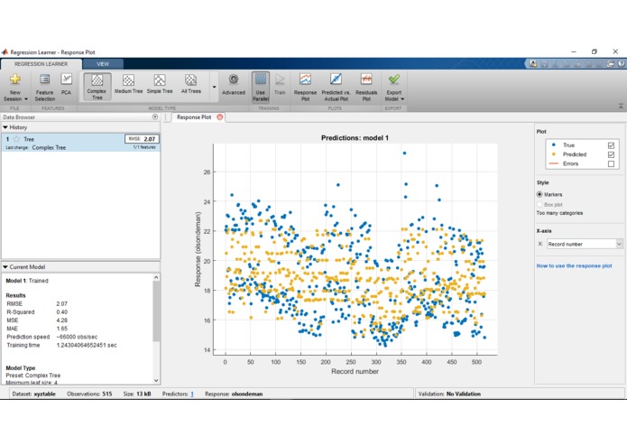Click the Response (olsondeman) axis label
The image size is (627, 446).
tap(198, 249)
